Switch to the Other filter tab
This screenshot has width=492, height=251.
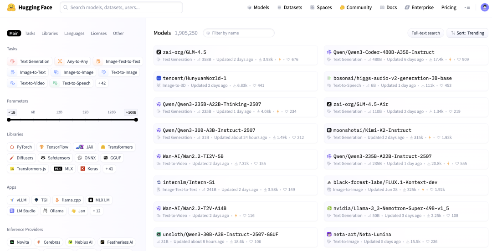118,33
